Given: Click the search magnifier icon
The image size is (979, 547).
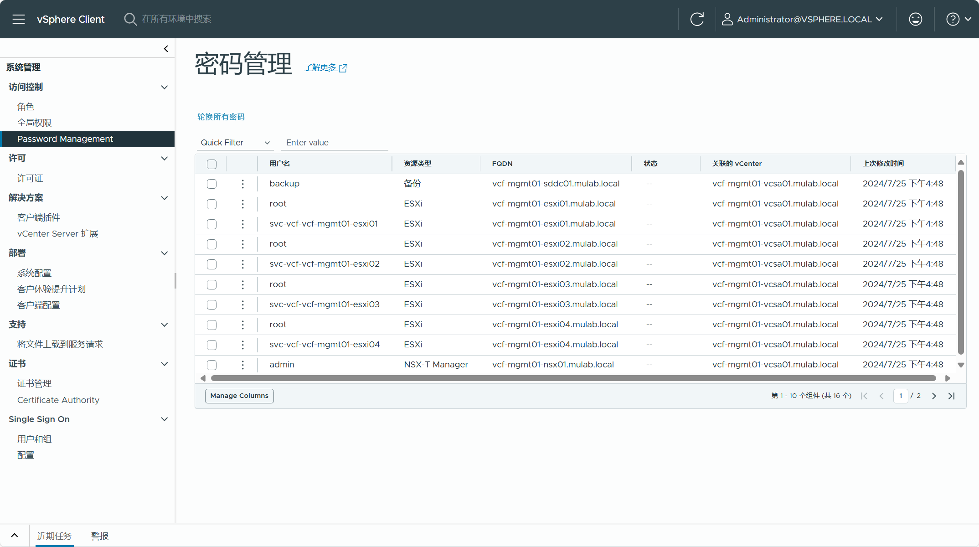Looking at the screenshot, I should [x=130, y=19].
